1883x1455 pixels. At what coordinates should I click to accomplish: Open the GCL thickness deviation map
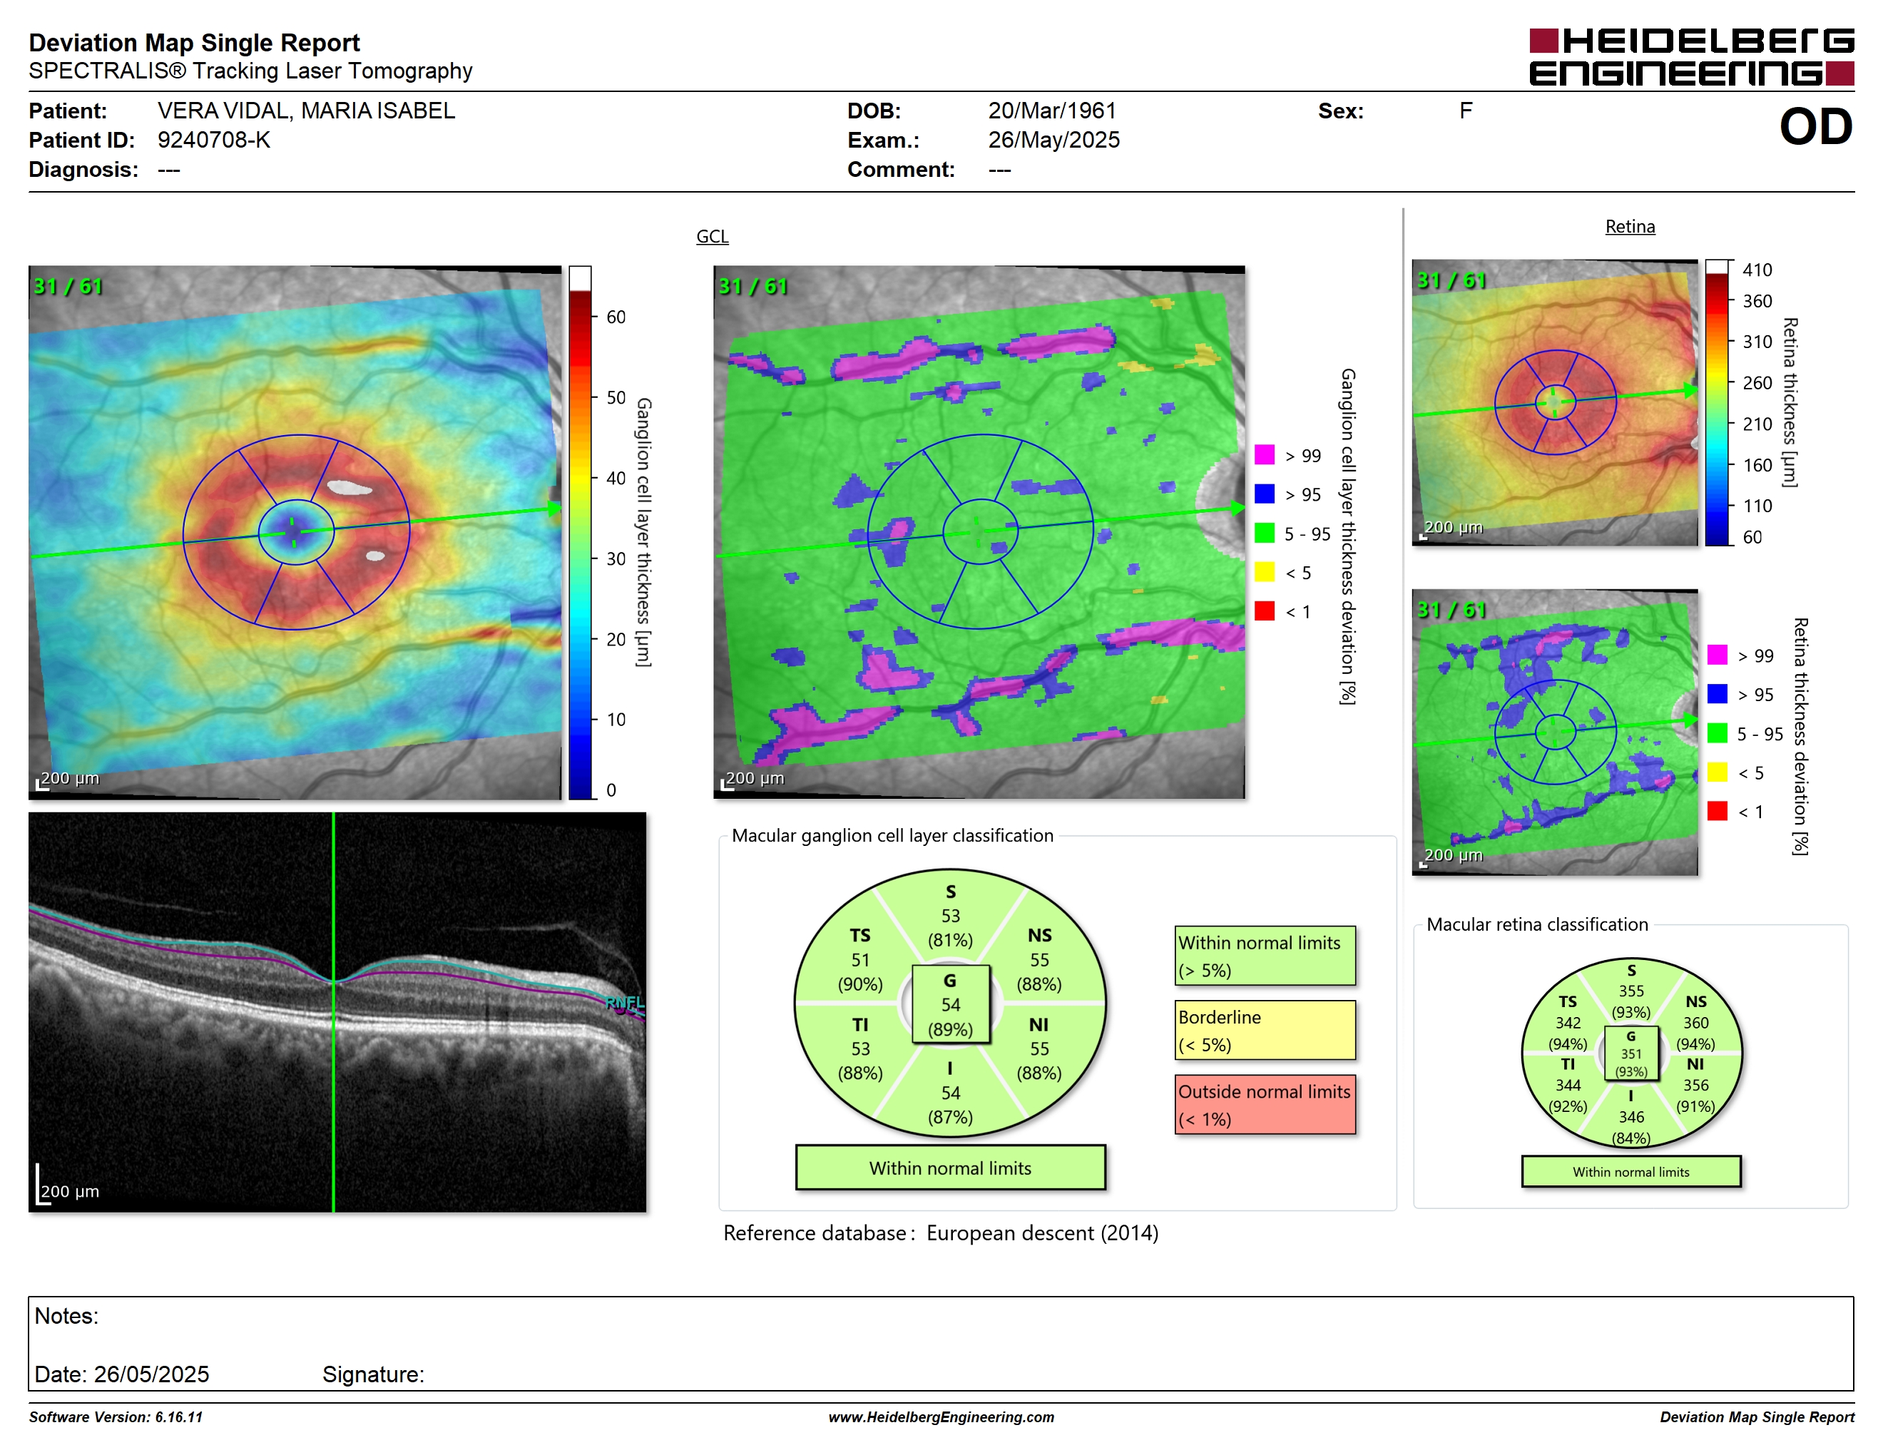click(979, 532)
